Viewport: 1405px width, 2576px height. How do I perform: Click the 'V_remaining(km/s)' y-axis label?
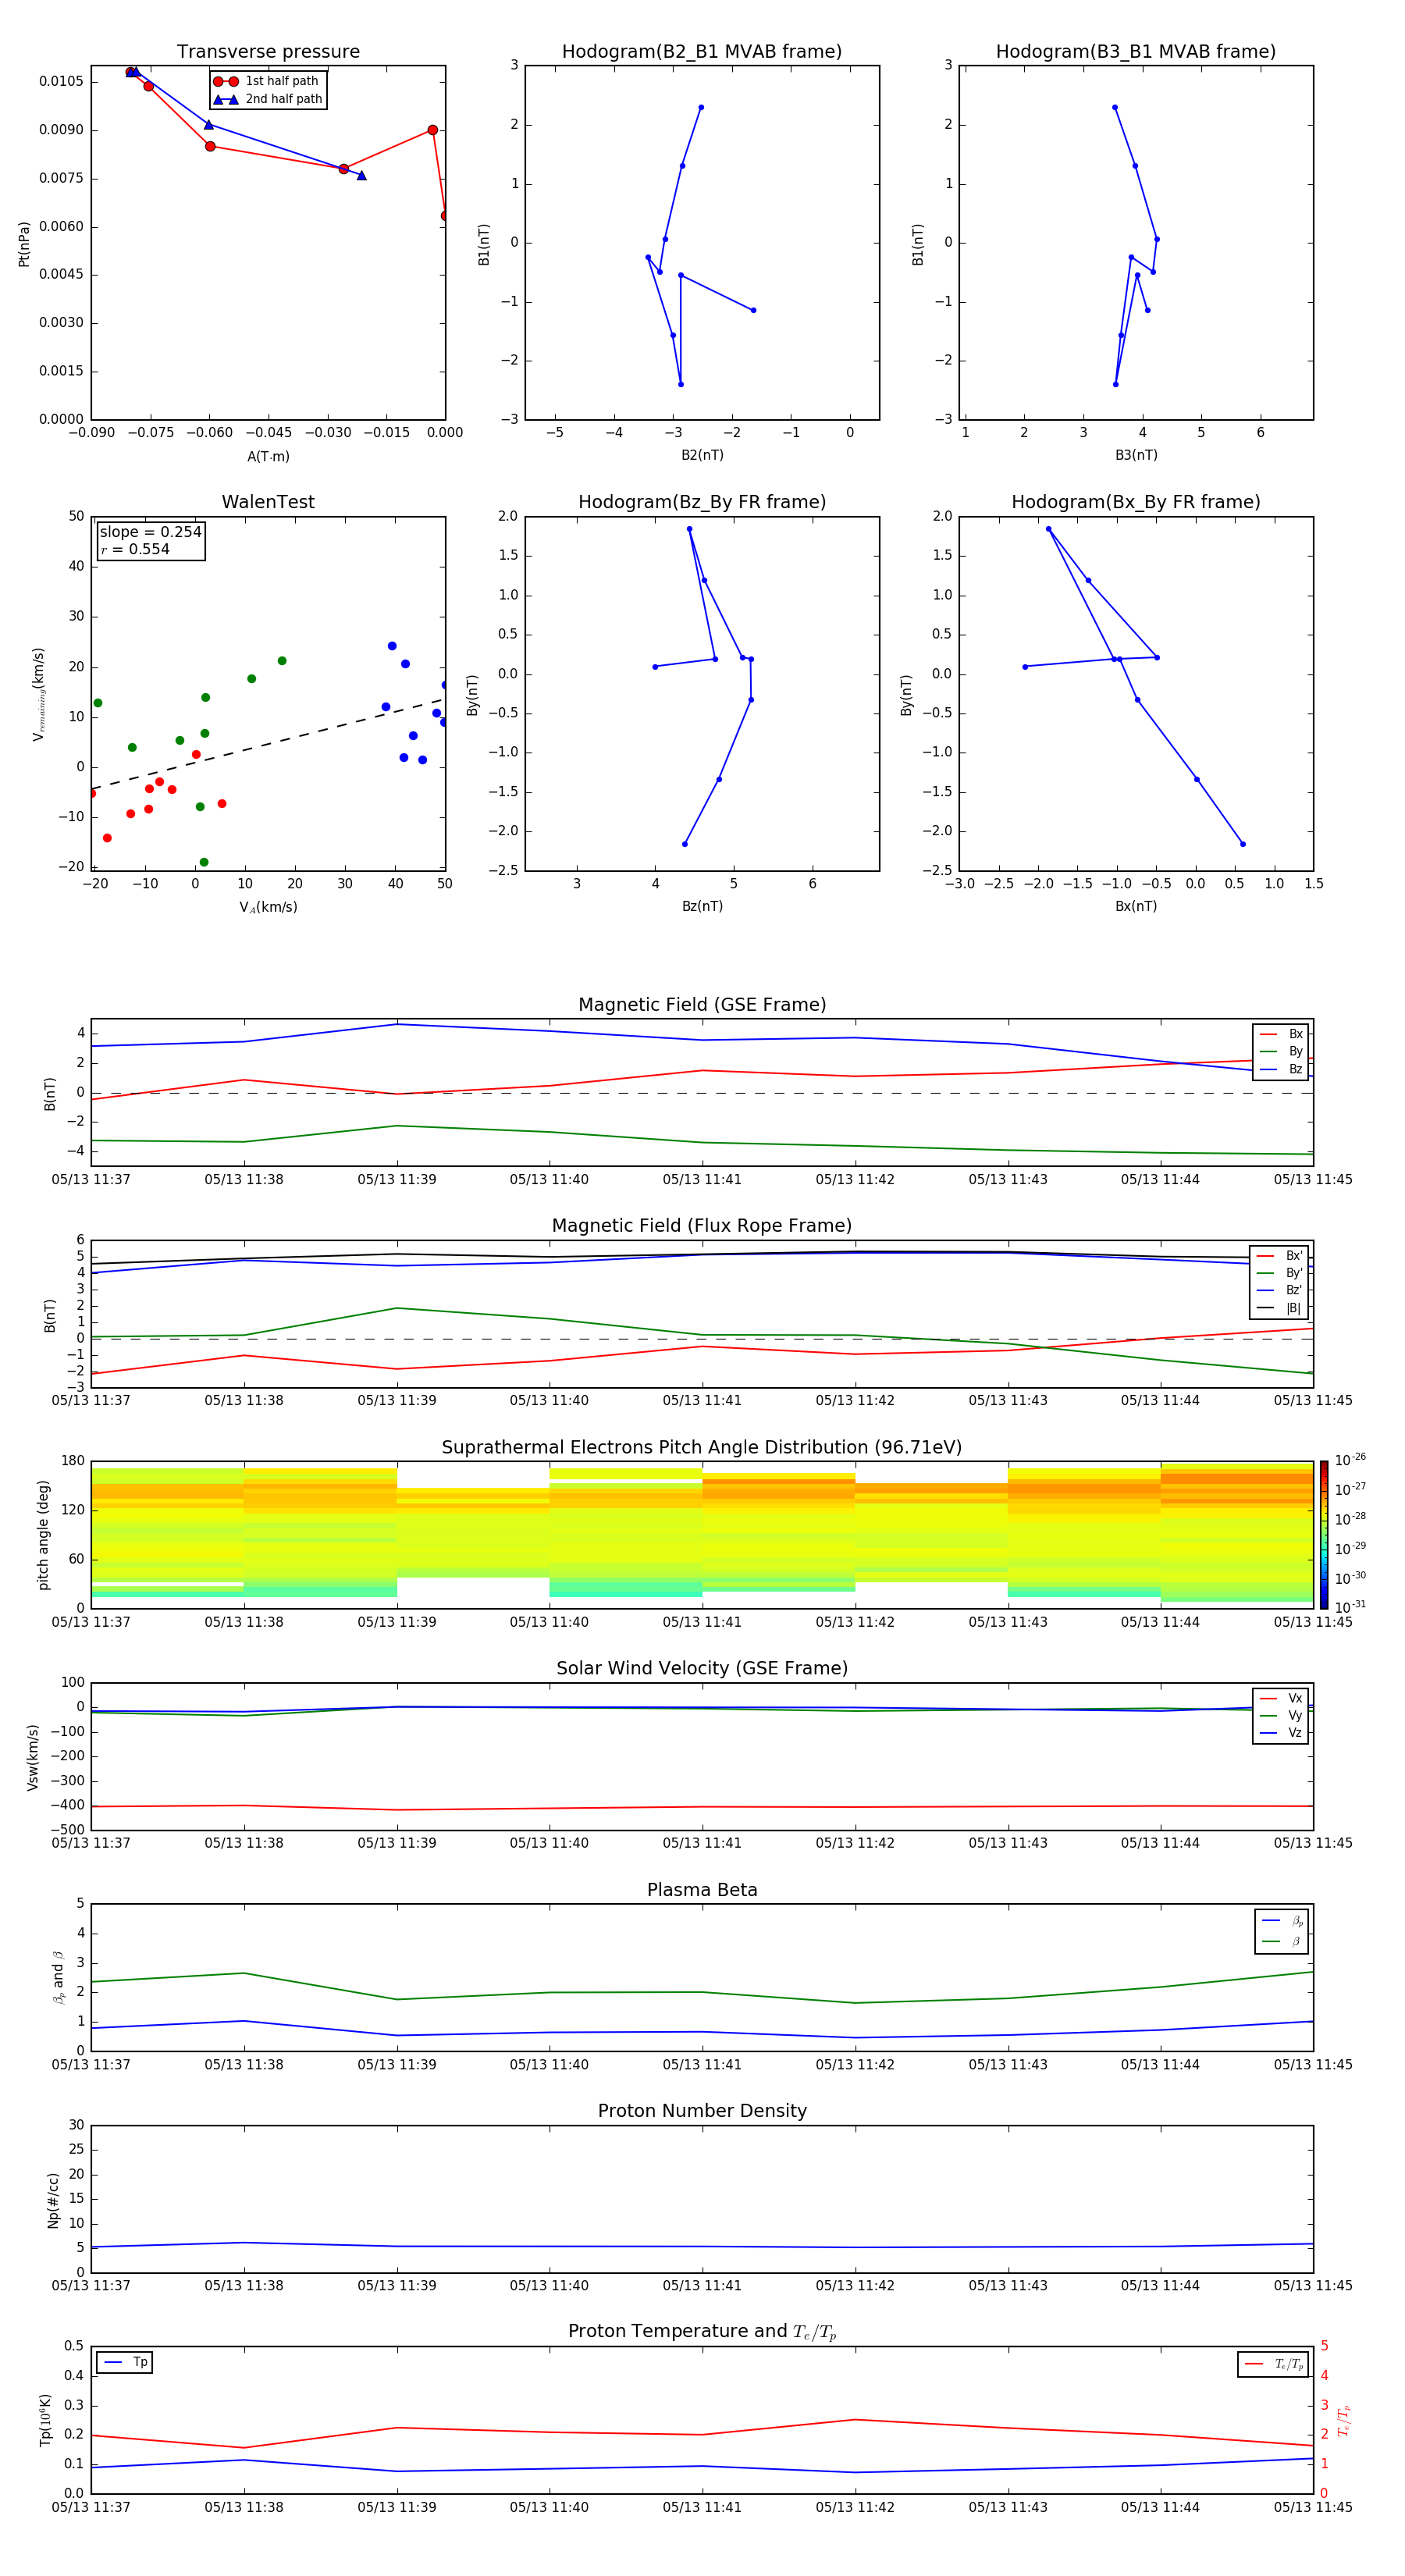(x=39, y=694)
